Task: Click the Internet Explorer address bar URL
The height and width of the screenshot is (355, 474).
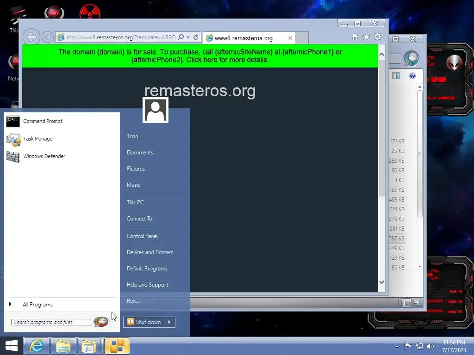Action: (121, 37)
